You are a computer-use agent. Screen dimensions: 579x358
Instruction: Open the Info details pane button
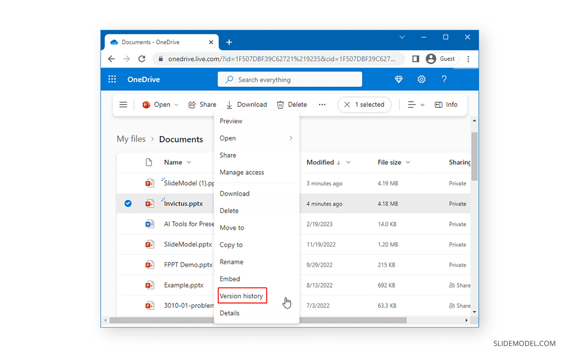point(446,105)
